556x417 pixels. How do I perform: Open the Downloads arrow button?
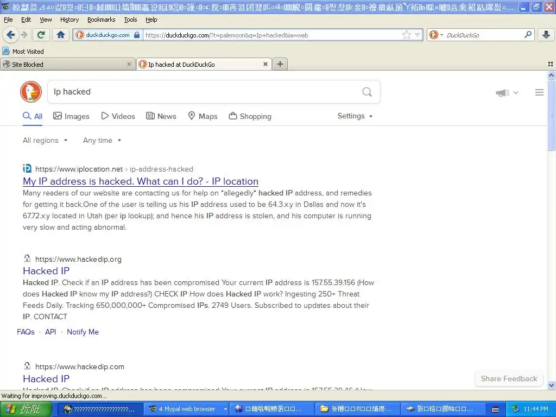[x=546, y=35]
